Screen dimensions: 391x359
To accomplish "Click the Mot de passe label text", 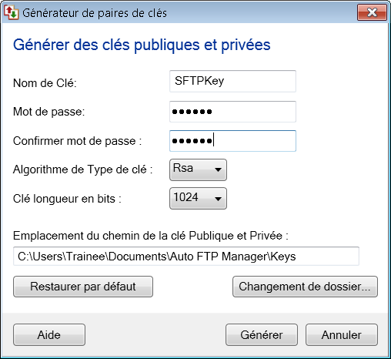I will click(49, 112).
